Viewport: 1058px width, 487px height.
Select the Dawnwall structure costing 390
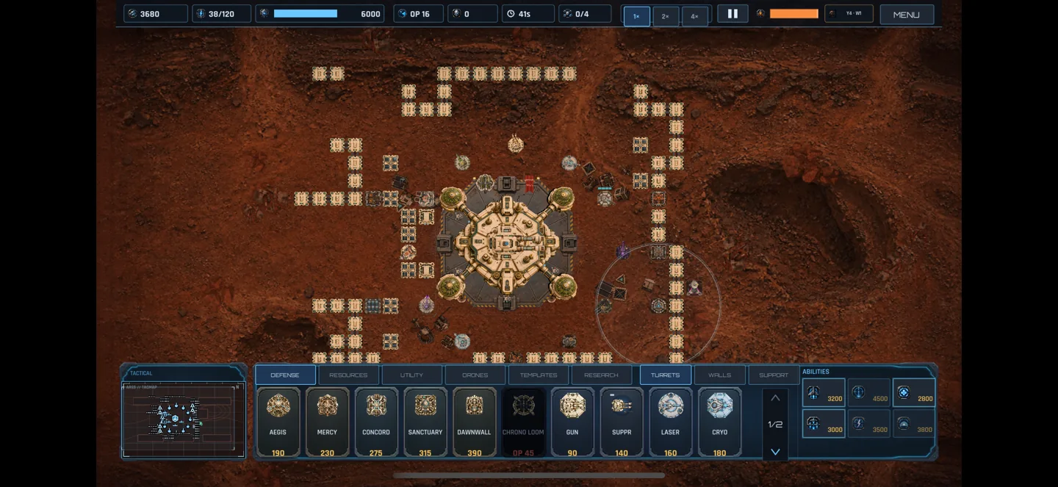click(x=475, y=422)
